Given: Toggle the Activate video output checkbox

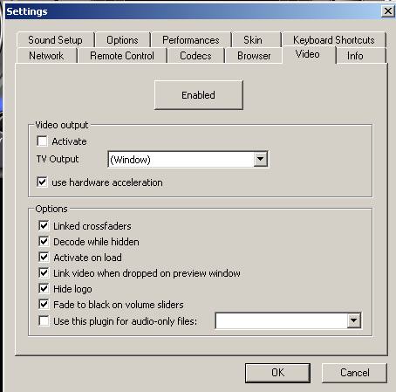Looking at the screenshot, I should coord(42,141).
